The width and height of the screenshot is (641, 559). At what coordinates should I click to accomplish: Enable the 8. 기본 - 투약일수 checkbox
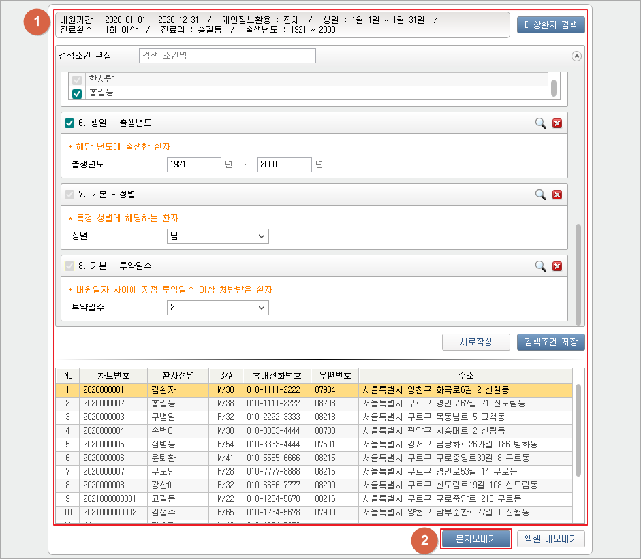69,266
